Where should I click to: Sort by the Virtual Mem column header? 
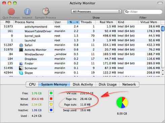click(x=150, y=22)
